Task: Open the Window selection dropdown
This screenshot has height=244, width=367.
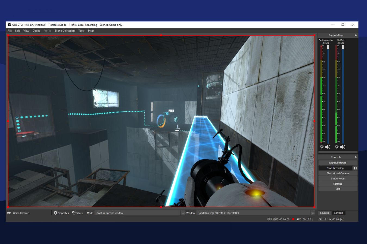Action: (256, 213)
